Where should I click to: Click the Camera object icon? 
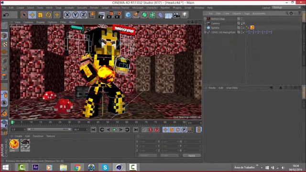pos(176,15)
